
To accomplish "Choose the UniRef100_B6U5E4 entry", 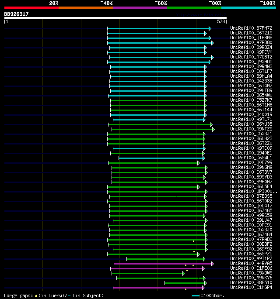I will 251,186.
